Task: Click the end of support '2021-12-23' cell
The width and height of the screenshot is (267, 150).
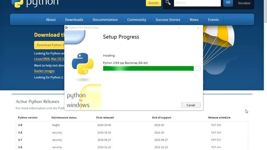Action: [161, 147]
